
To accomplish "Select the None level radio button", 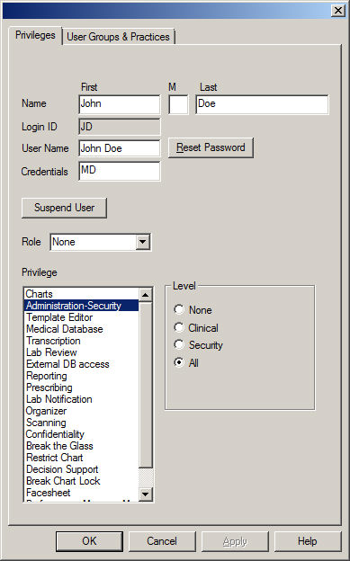I will (179, 309).
